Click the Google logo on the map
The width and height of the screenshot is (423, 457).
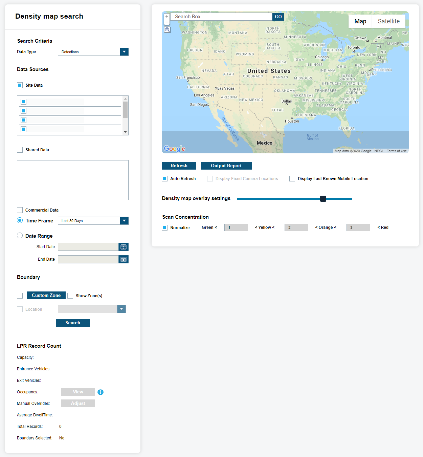point(174,149)
